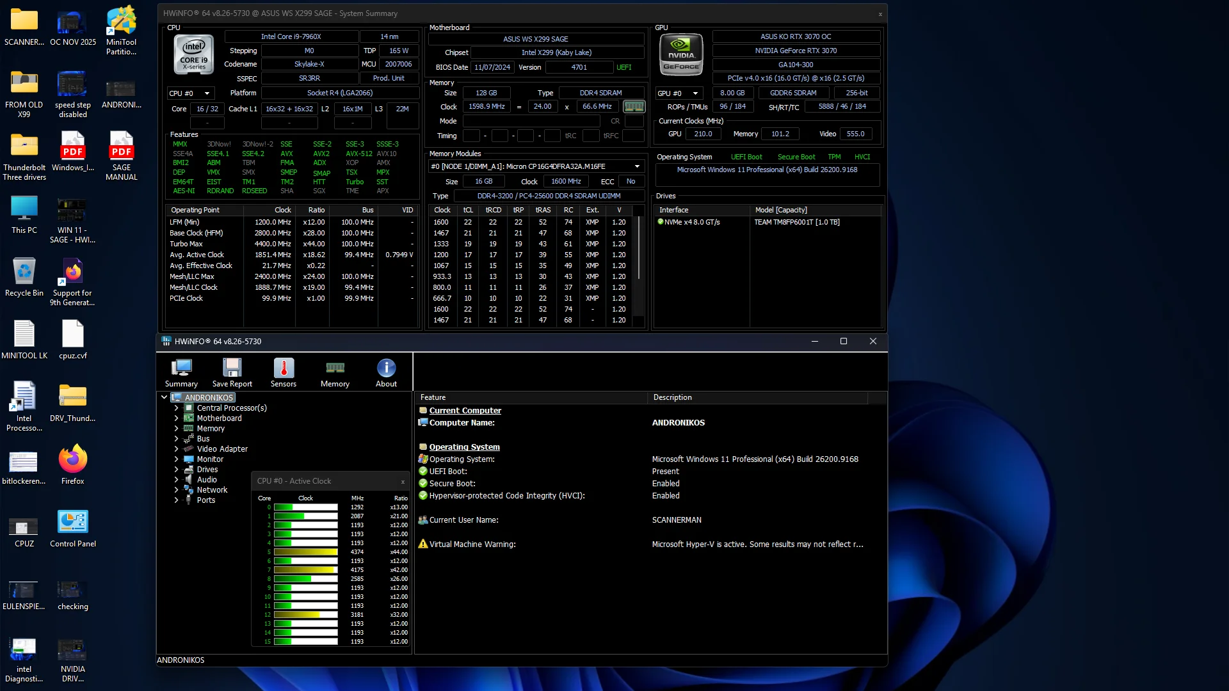1229x691 pixels.
Task: Open the About info icon
Action: coord(386,372)
